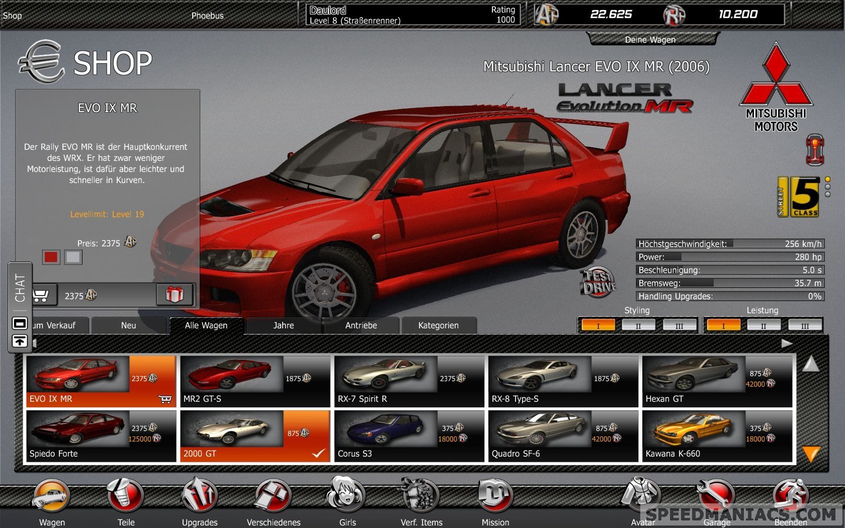Open the Wagen section in bottom bar

point(52,497)
